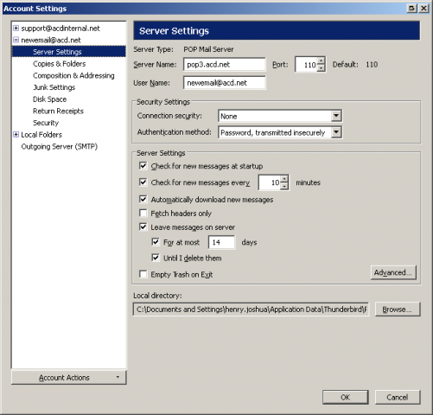This screenshot has width=433, height=415.
Task: Increase the port number with up arrow
Action: (321, 61)
